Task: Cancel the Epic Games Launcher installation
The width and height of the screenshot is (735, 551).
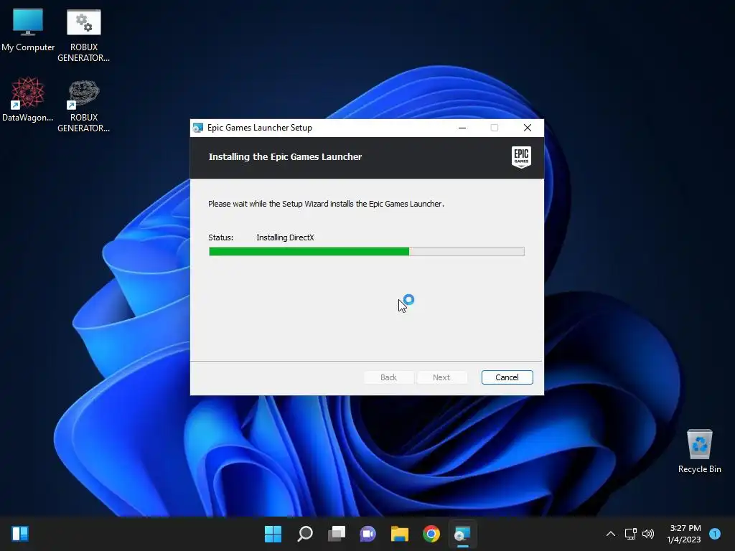Action: tap(507, 377)
